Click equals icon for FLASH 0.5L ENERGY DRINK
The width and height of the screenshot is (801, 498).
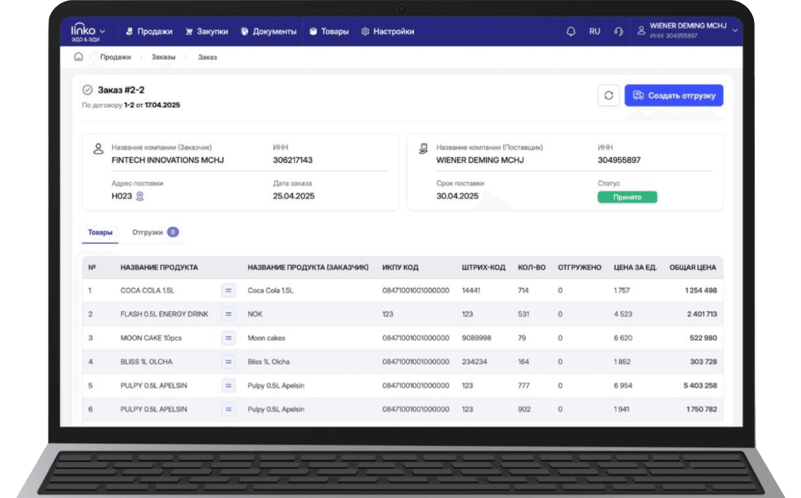[228, 314]
